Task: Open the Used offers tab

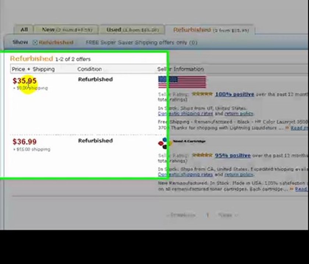Action: [132, 30]
